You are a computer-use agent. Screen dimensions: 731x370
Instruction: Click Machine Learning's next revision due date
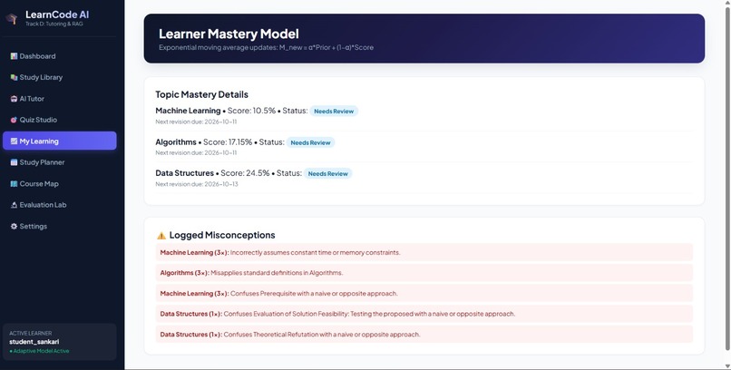click(196, 122)
